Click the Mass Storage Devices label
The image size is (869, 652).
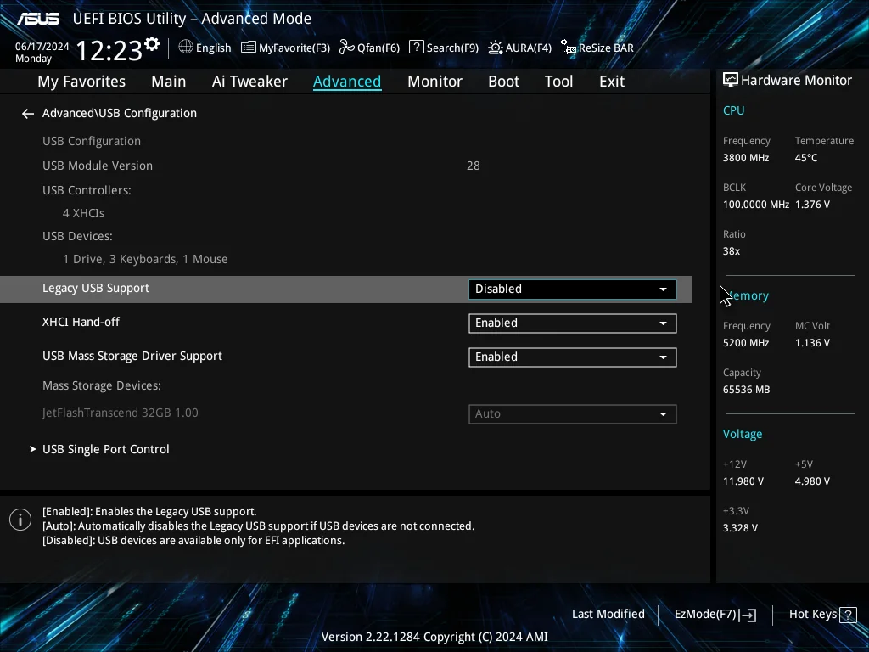102,386
